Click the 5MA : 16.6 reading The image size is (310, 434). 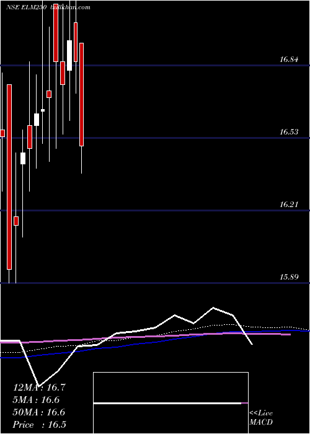point(36,400)
